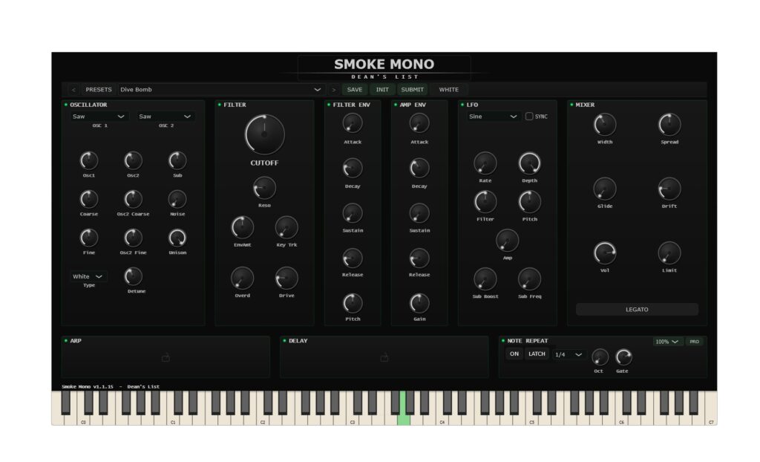
Task: Open the LFO Sine shape dropdown
Action: coord(493,117)
